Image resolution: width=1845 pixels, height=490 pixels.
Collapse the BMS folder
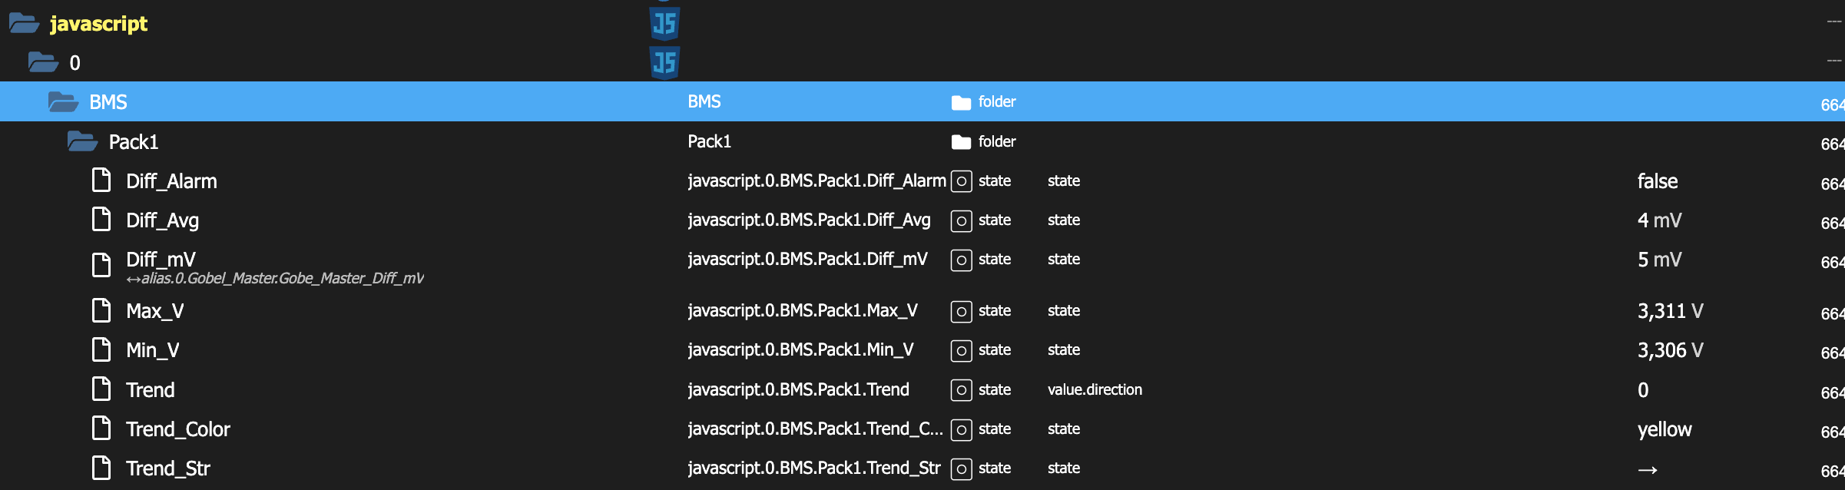[63, 102]
